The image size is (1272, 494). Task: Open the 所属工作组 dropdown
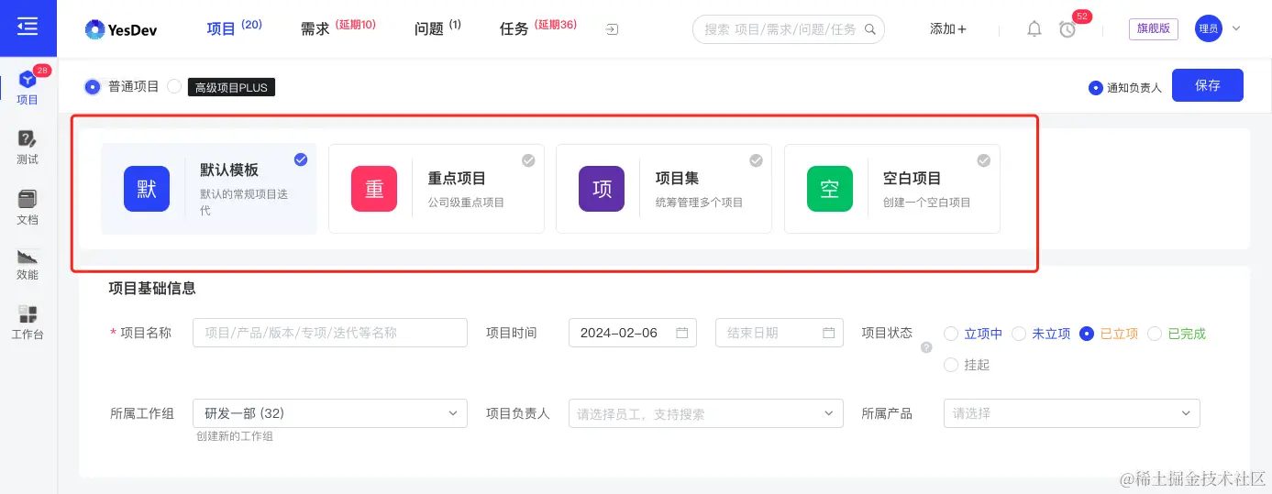[330, 413]
